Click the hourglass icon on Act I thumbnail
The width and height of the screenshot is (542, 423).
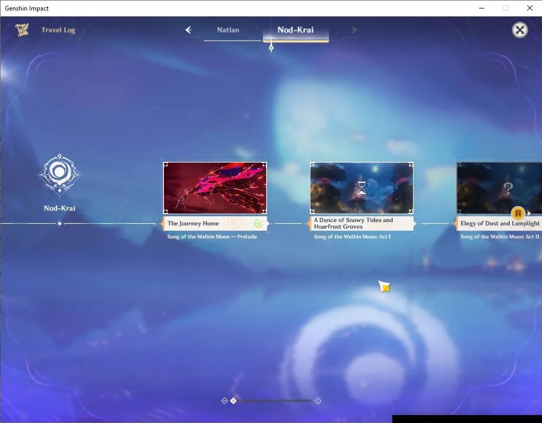362,188
